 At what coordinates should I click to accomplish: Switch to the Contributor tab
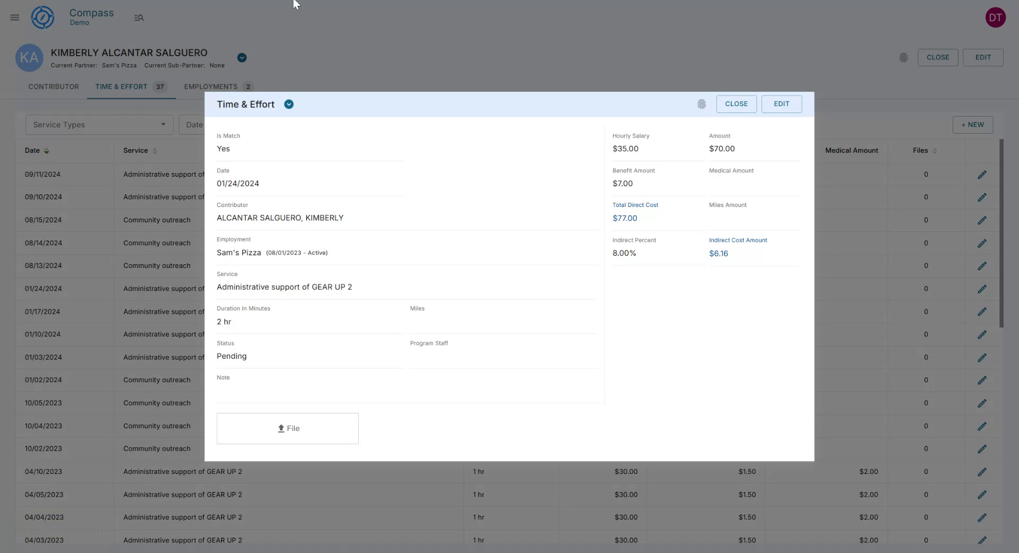54,87
